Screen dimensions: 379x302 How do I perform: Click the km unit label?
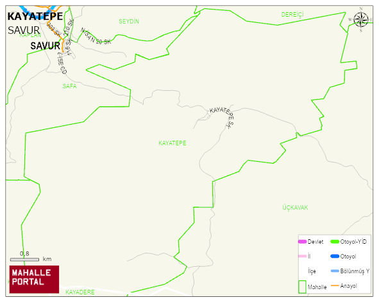tap(47, 259)
